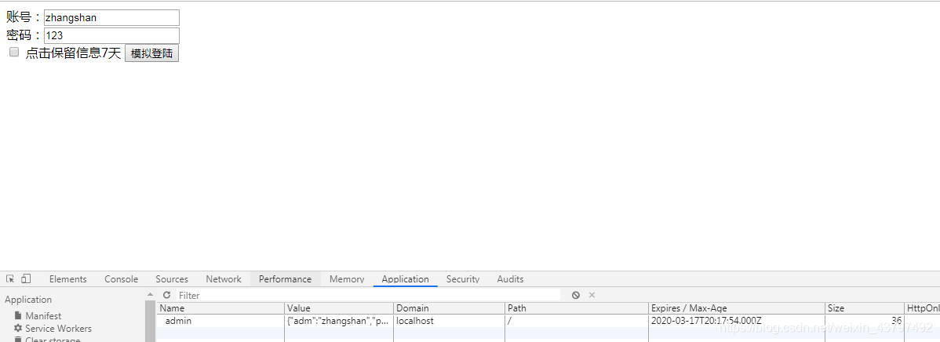Click the inspect element picker icon
Viewport: 940px width, 342px height.
[10, 278]
